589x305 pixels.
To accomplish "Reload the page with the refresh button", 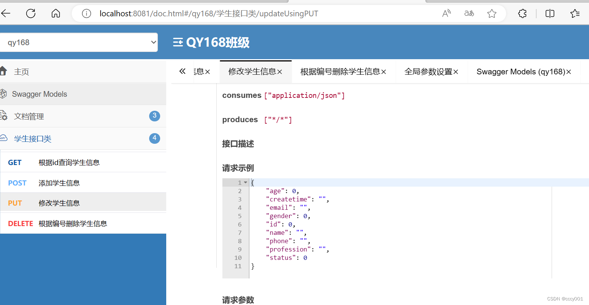I will pos(31,13).
